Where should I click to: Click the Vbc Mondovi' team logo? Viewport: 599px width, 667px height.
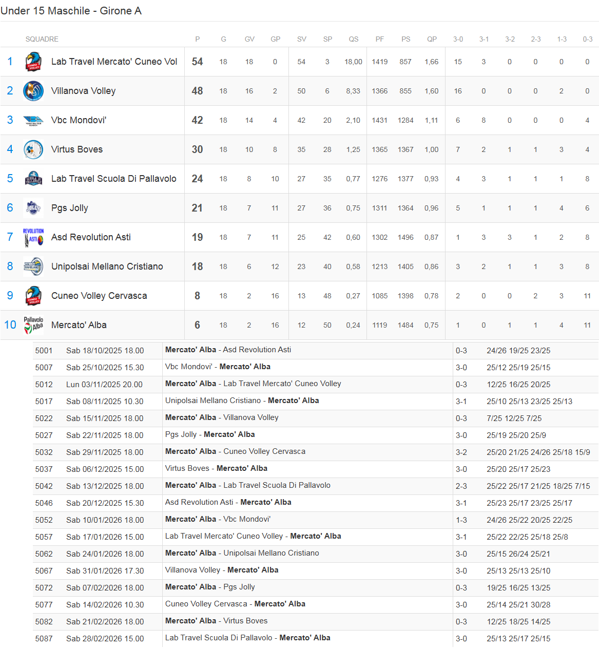[x=33, y=120]
